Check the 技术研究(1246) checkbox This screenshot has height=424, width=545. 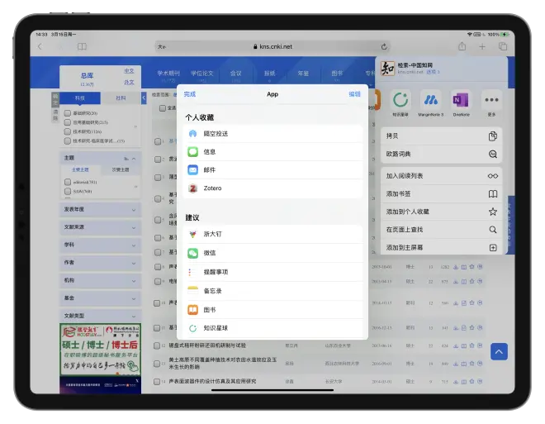click(x=68, y=131)
